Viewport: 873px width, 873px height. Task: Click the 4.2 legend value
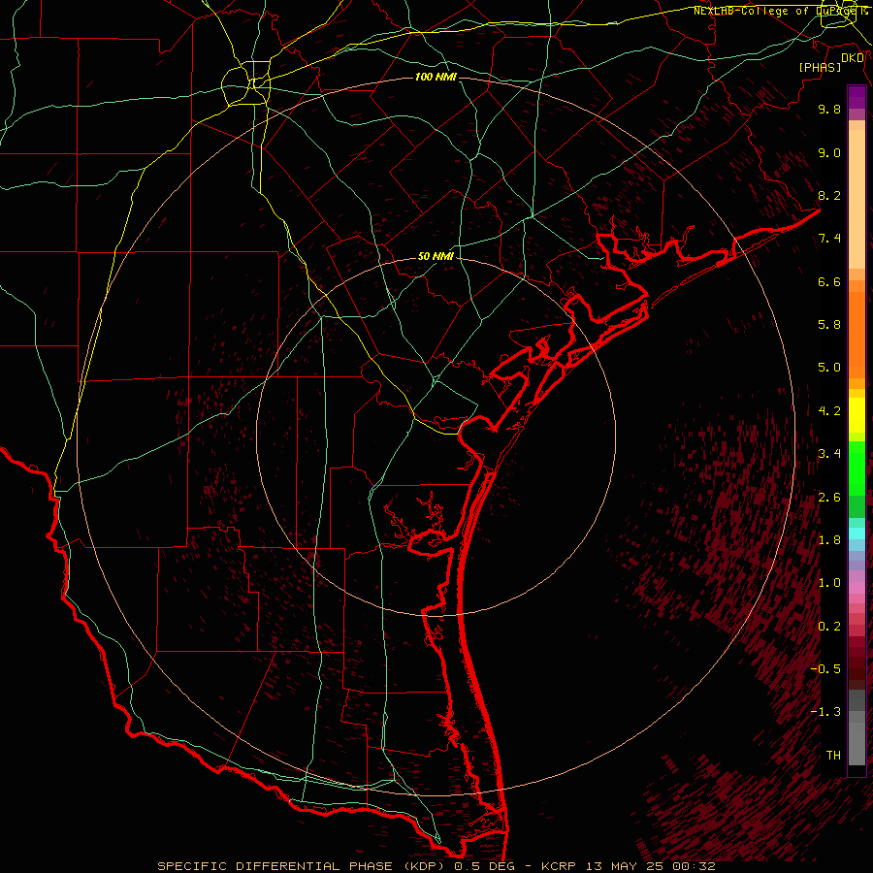(829, 411)
